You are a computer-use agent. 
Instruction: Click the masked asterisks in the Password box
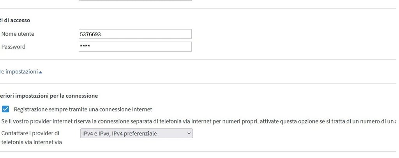(85, 47)
